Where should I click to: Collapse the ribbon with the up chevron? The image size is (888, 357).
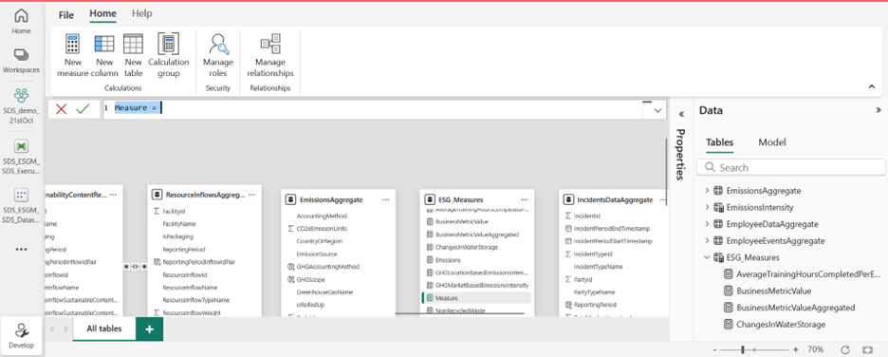(872, 86)
